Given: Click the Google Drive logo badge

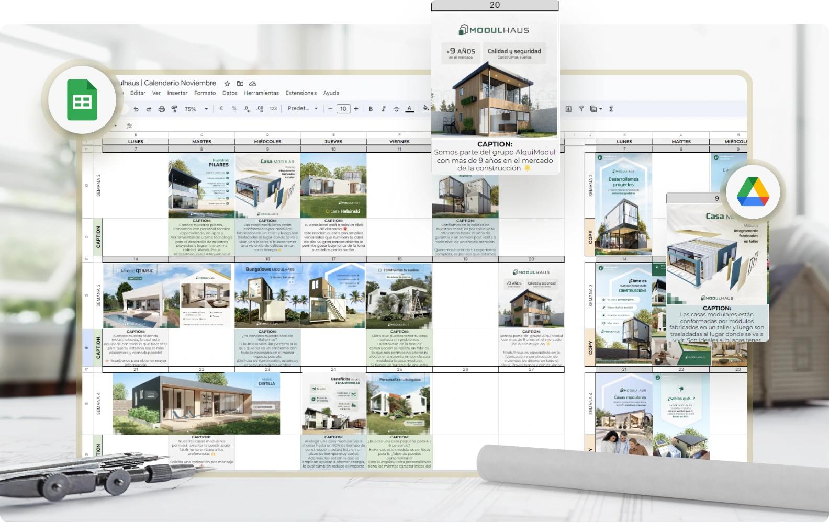Looking at the screenshot, I should [753, 192].
